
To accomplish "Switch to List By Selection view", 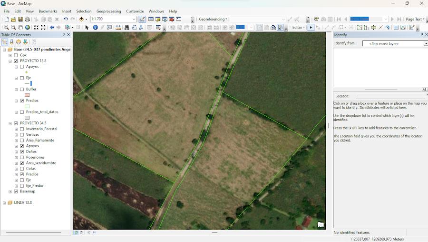I will point(25,42).
